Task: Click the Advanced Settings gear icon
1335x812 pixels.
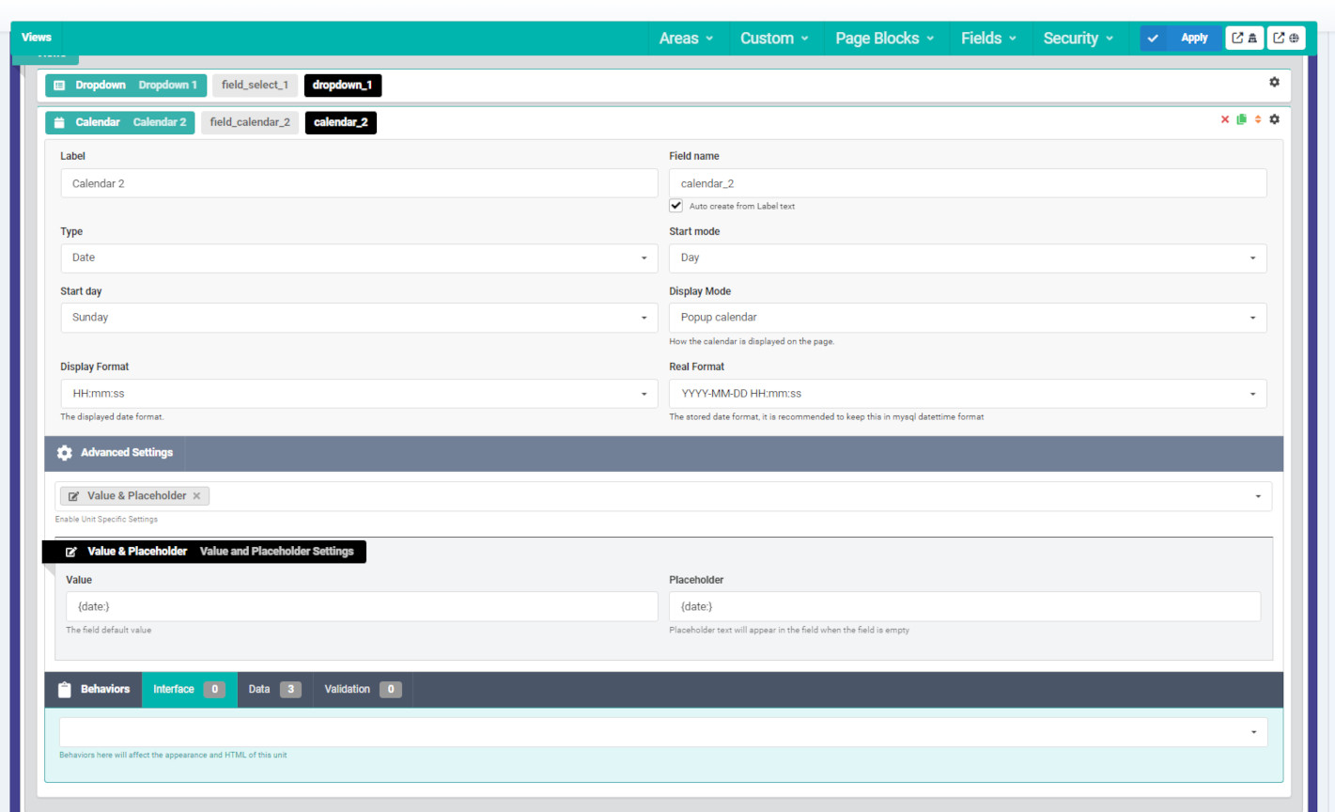Action: pyautogui.click(x=64, y=453)
